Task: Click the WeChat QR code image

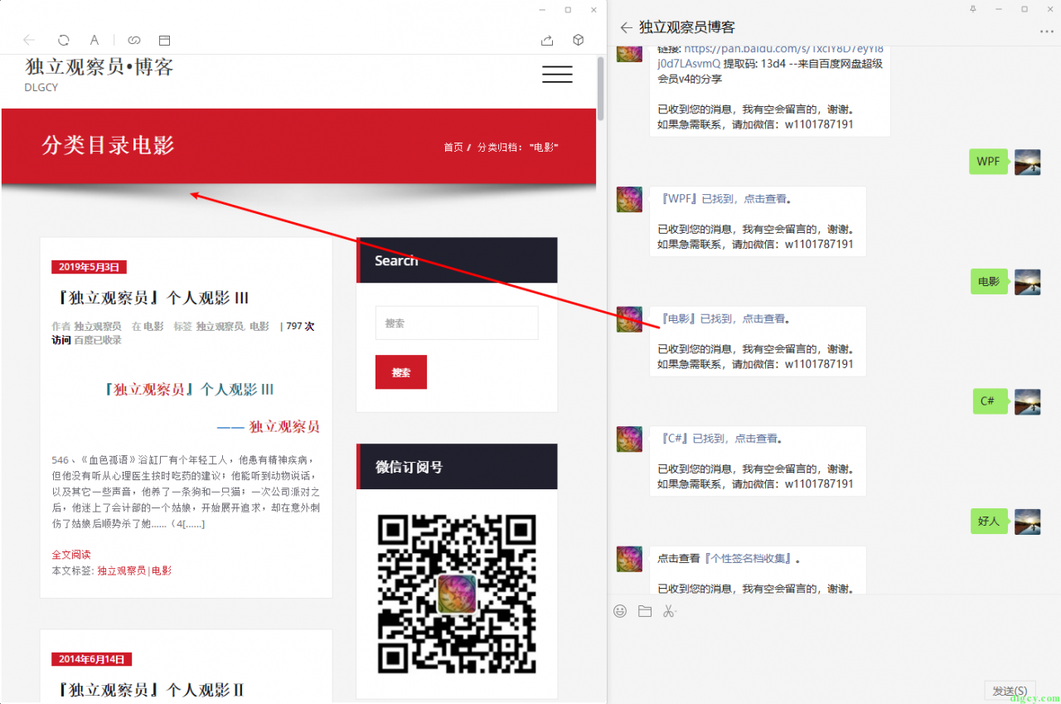Action: pos(457,594)
